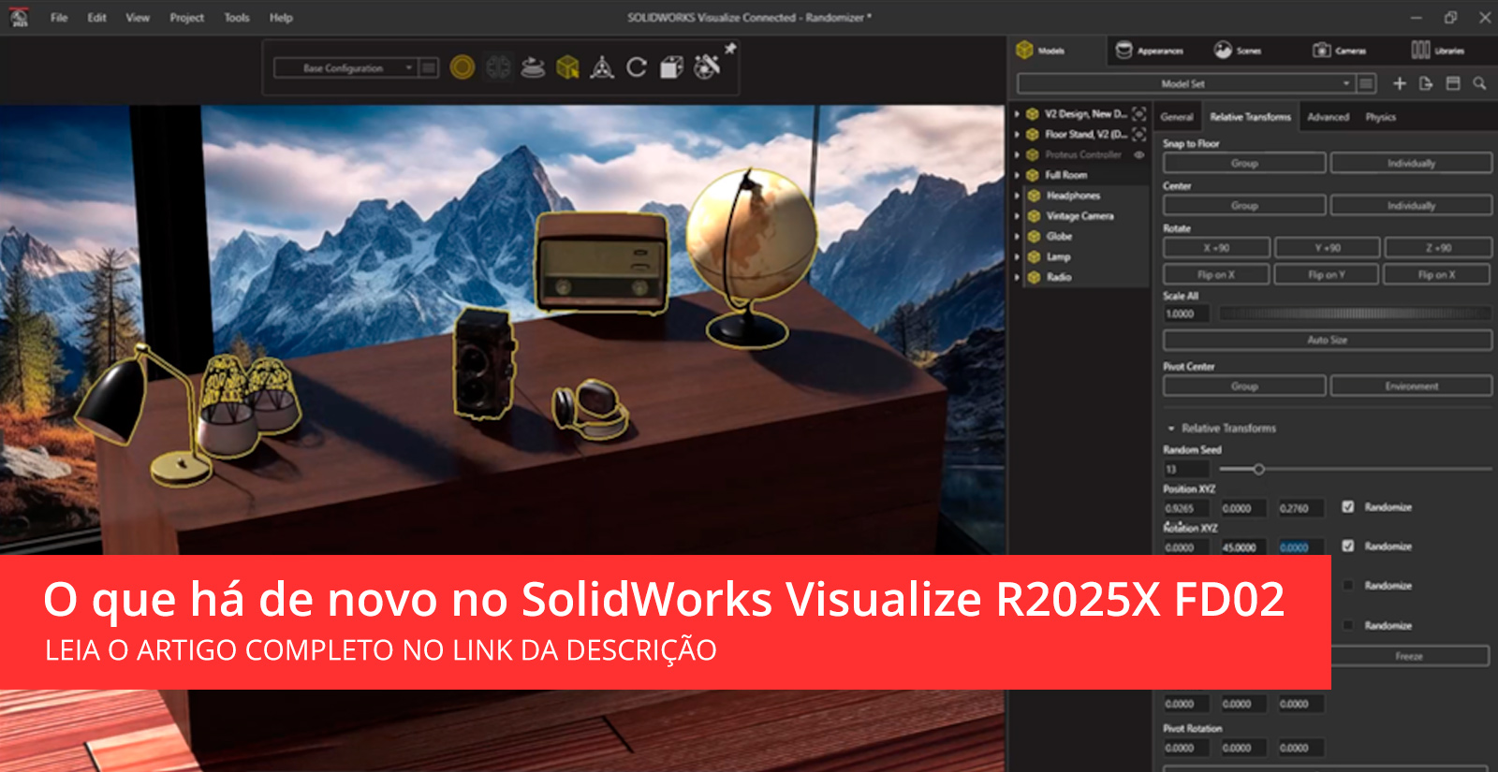Toggle Randomize checkbox for Rotation XYZ
Screen dimensions: 1498x772
point(1348,546)
